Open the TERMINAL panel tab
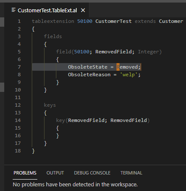The image size is (186, 191). (x=131, y=173)
